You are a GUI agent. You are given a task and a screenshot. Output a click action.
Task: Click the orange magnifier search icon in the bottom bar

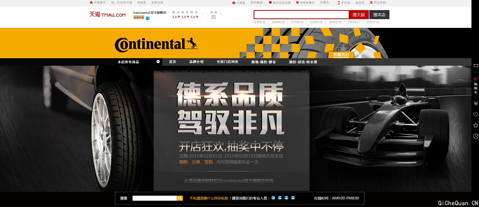[180, 198]
